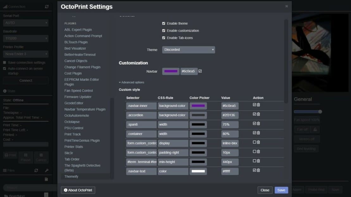Screen dimensions: 351x197
Task: Open Navbar Temperature Plugin settings
Action: tap(85, 110)
